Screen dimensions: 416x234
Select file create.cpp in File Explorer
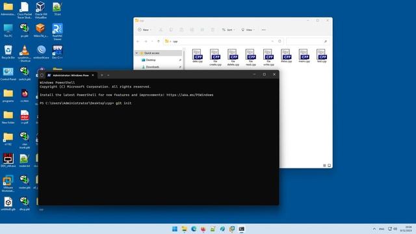(215, 57)
